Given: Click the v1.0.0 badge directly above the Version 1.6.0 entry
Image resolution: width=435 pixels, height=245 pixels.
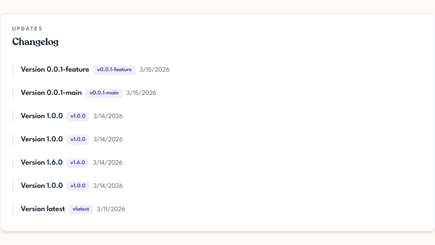Looking at the screenshot, I should (x=78, y=139).
